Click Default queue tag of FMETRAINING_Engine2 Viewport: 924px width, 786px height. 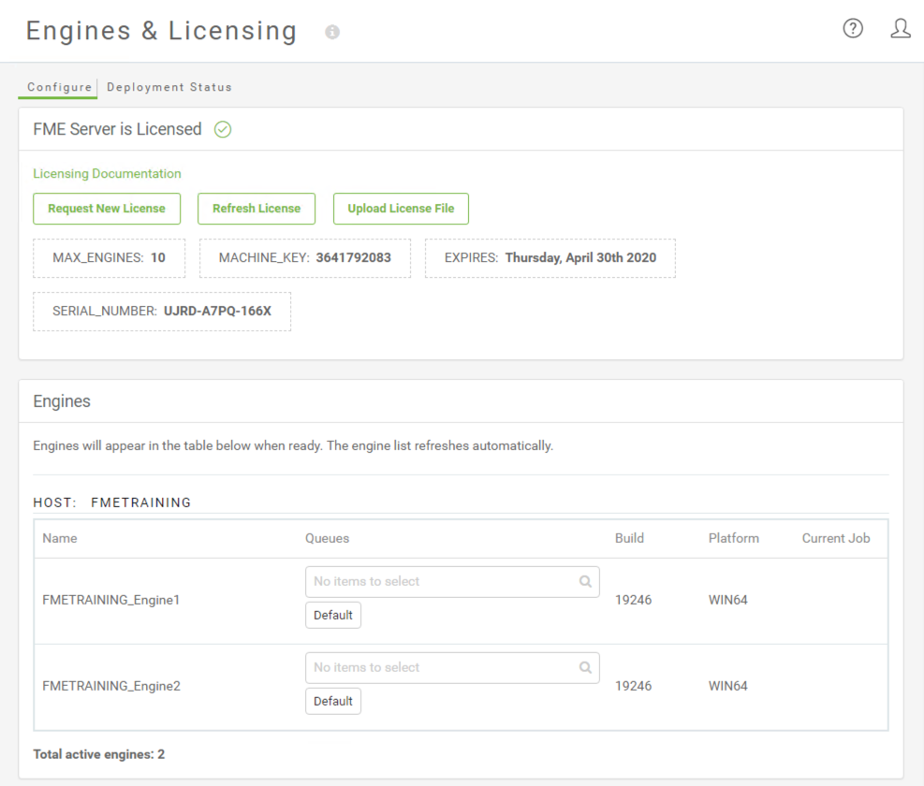pos(333,701)
